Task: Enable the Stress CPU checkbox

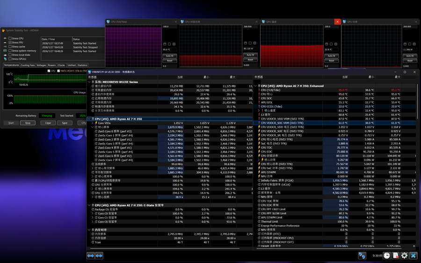Action: coord(10,38)
